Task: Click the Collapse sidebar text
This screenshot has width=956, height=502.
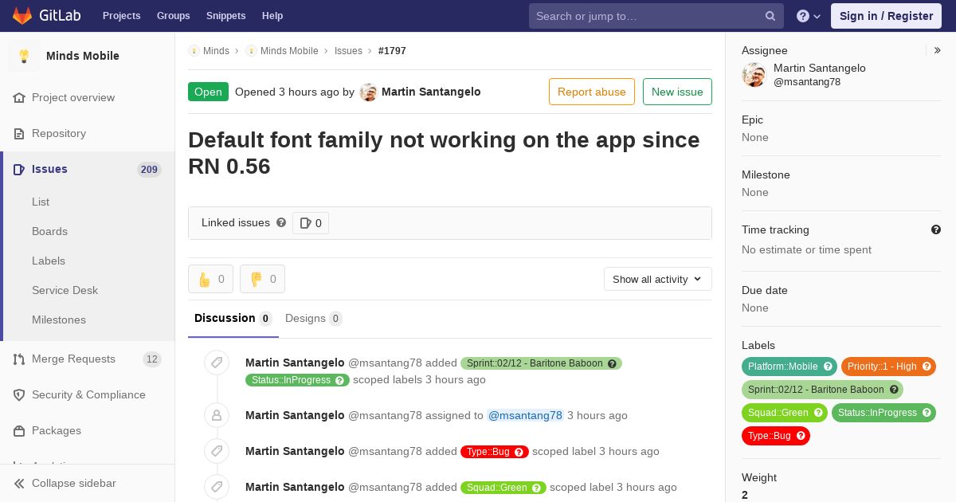Action: [74, 483]
